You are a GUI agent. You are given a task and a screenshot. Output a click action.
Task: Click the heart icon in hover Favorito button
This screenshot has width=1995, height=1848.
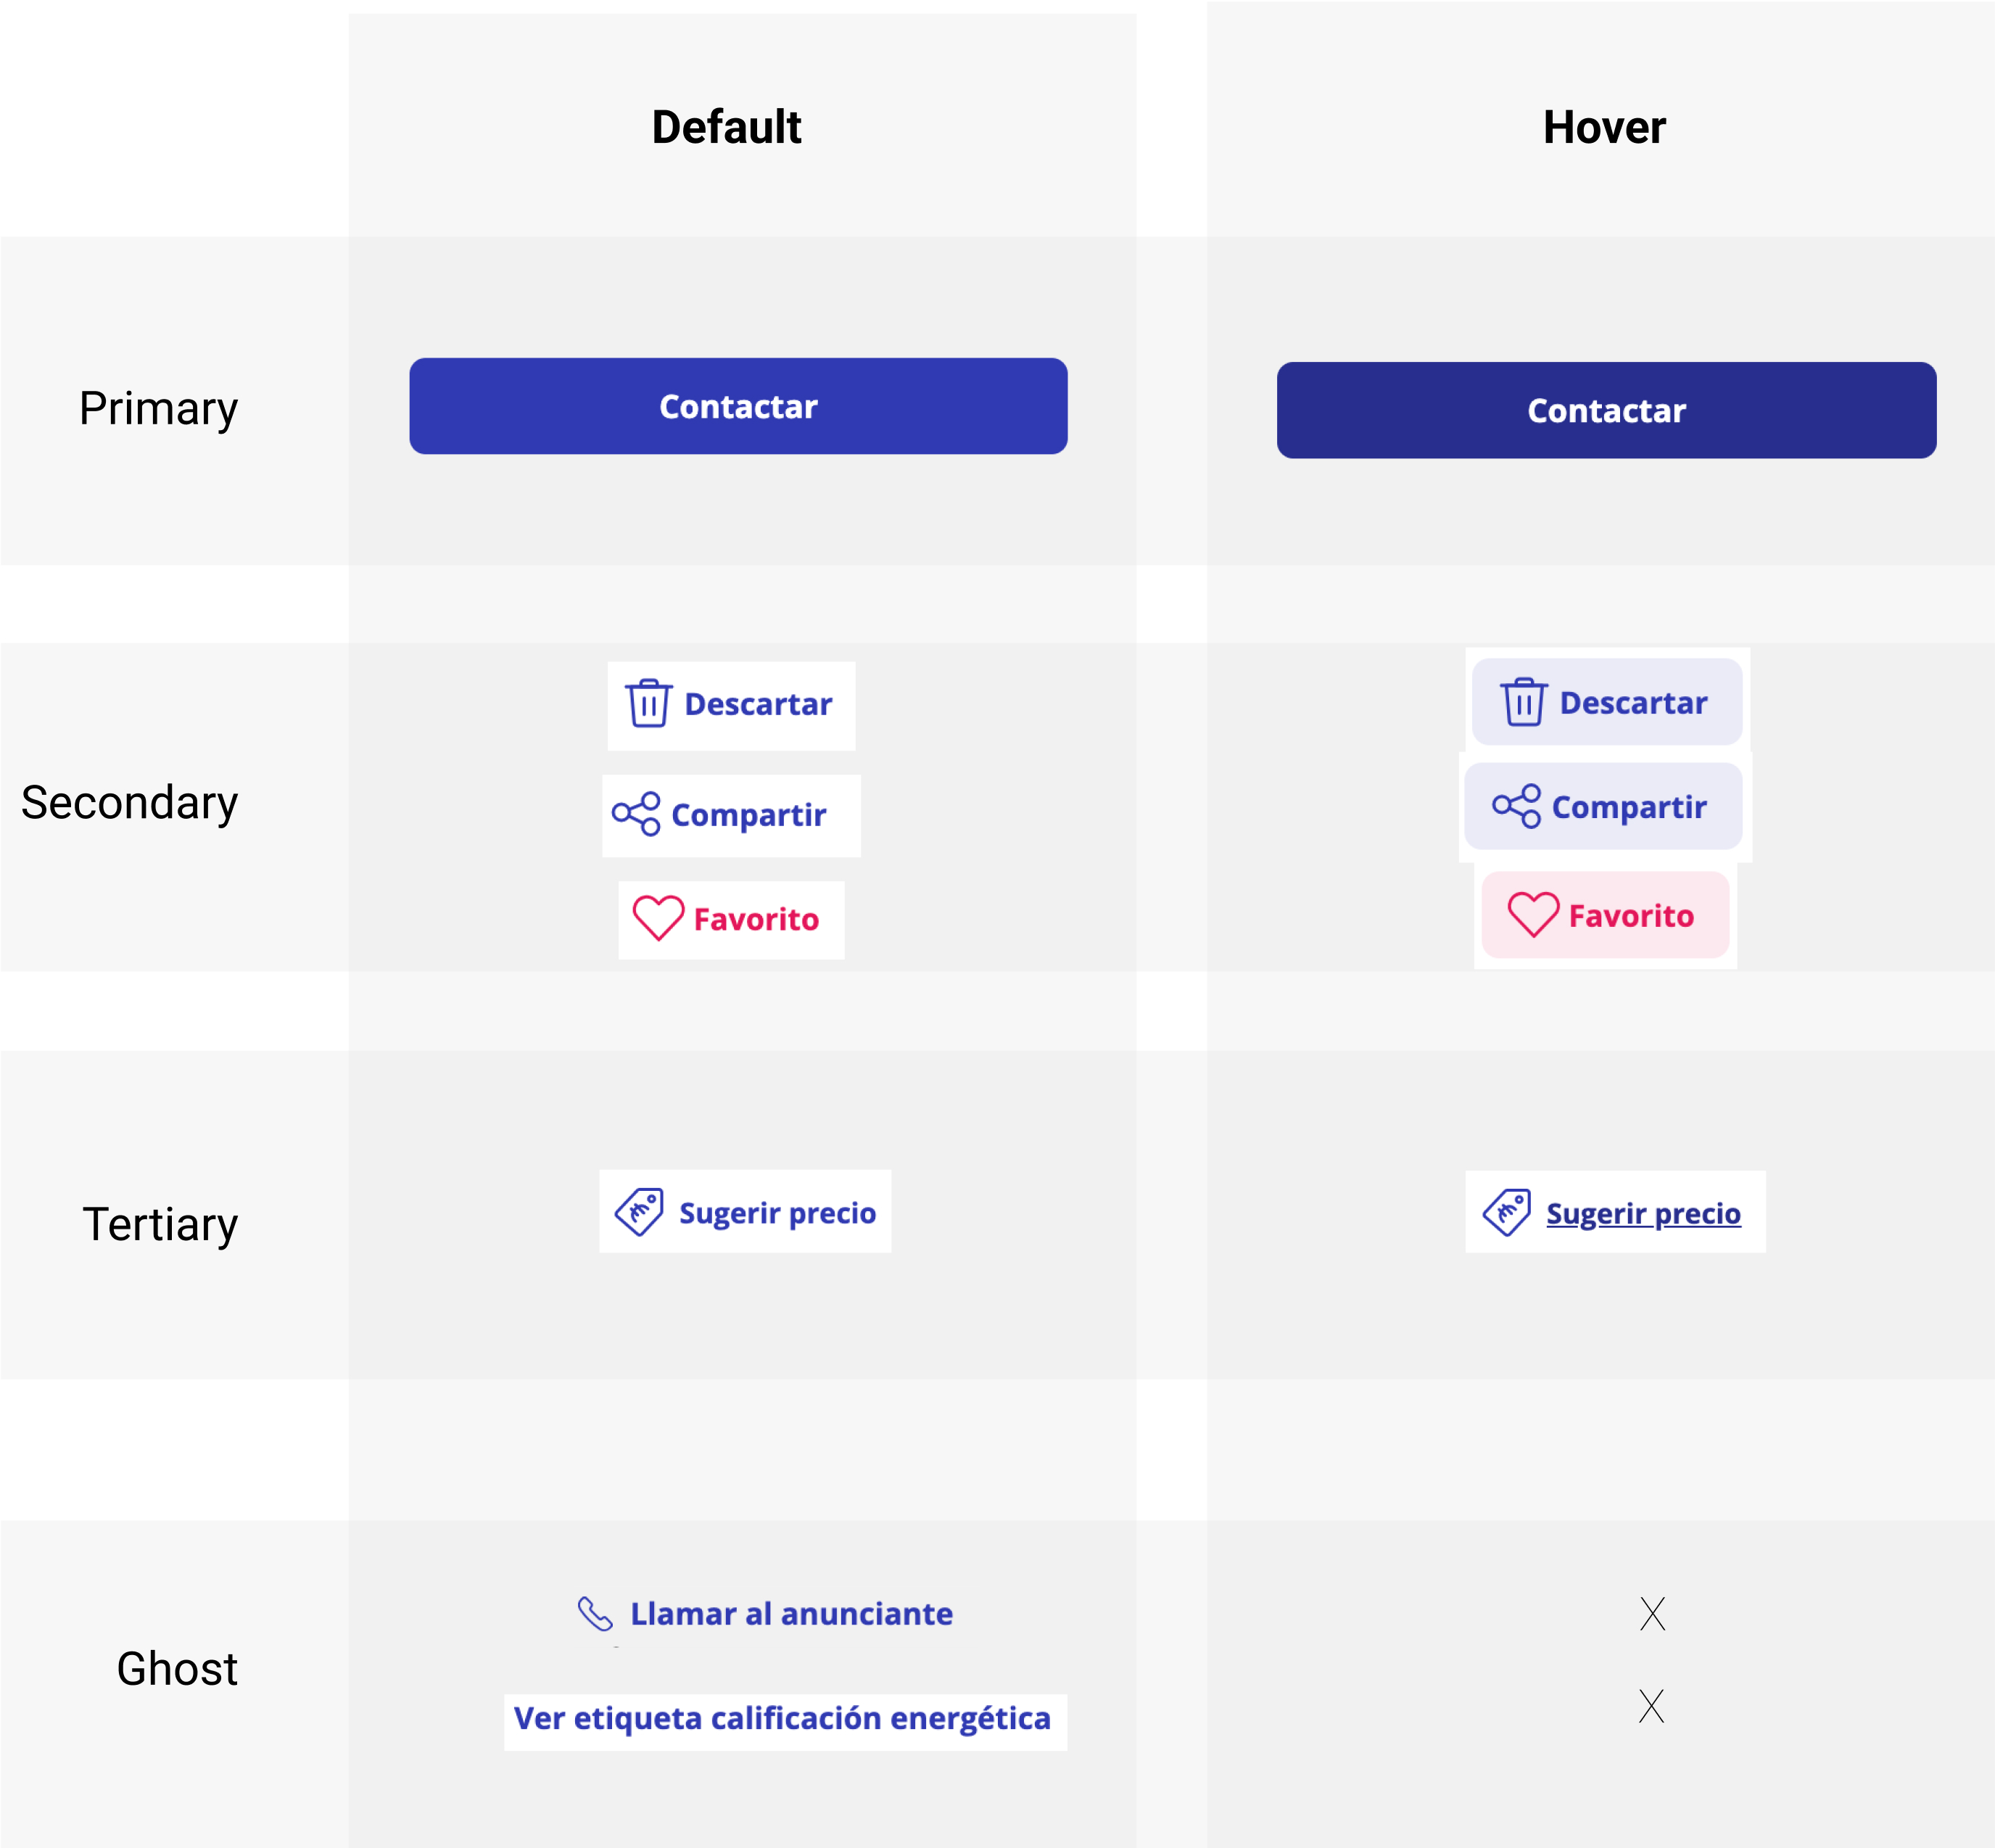coord(1533,914)
